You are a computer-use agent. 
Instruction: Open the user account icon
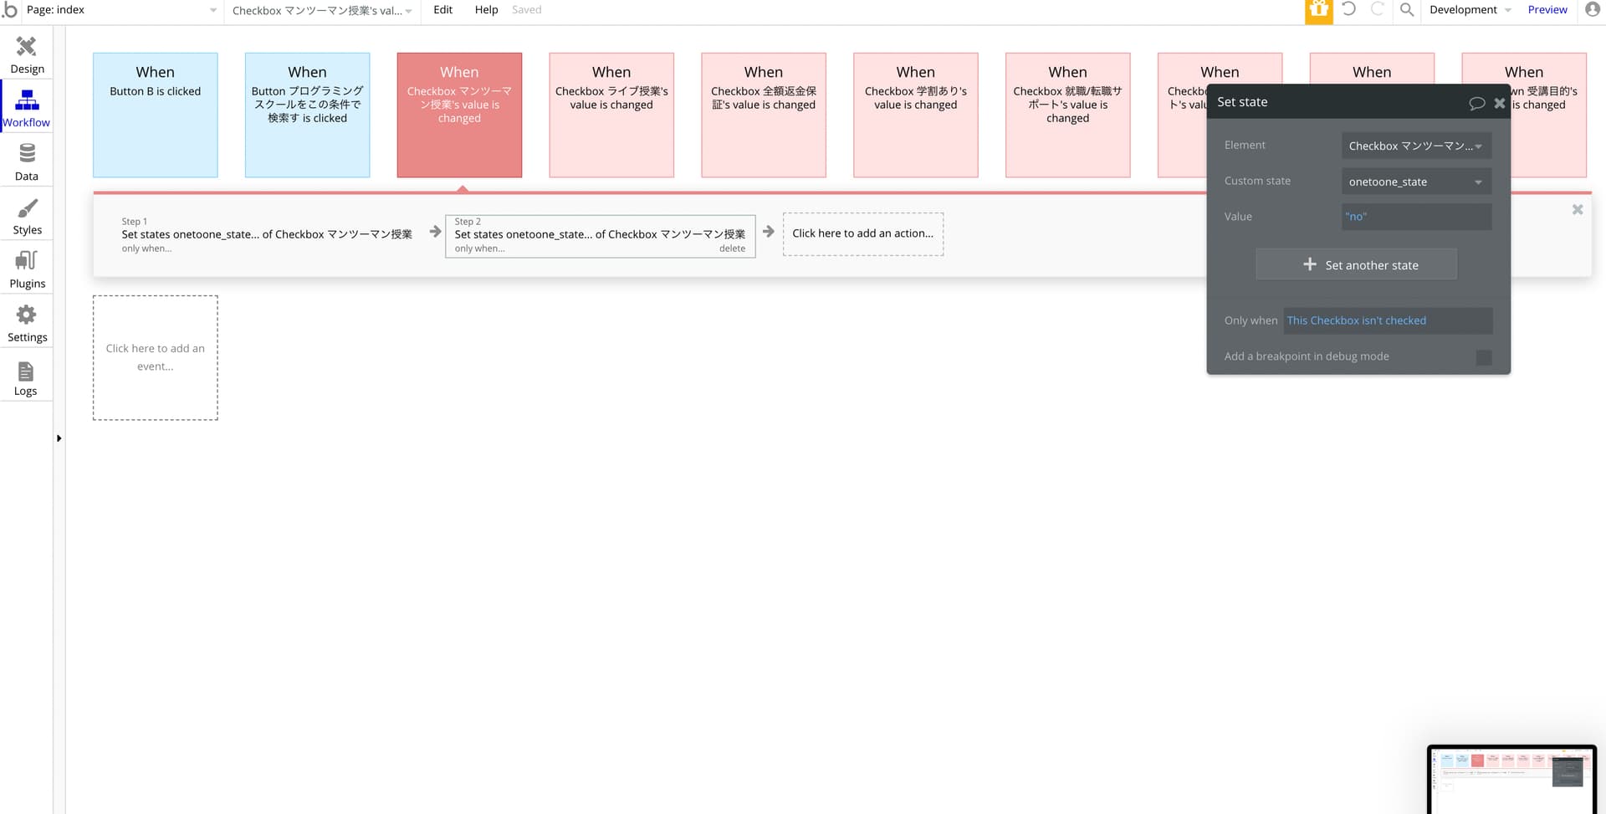[x=1593, y=9]
